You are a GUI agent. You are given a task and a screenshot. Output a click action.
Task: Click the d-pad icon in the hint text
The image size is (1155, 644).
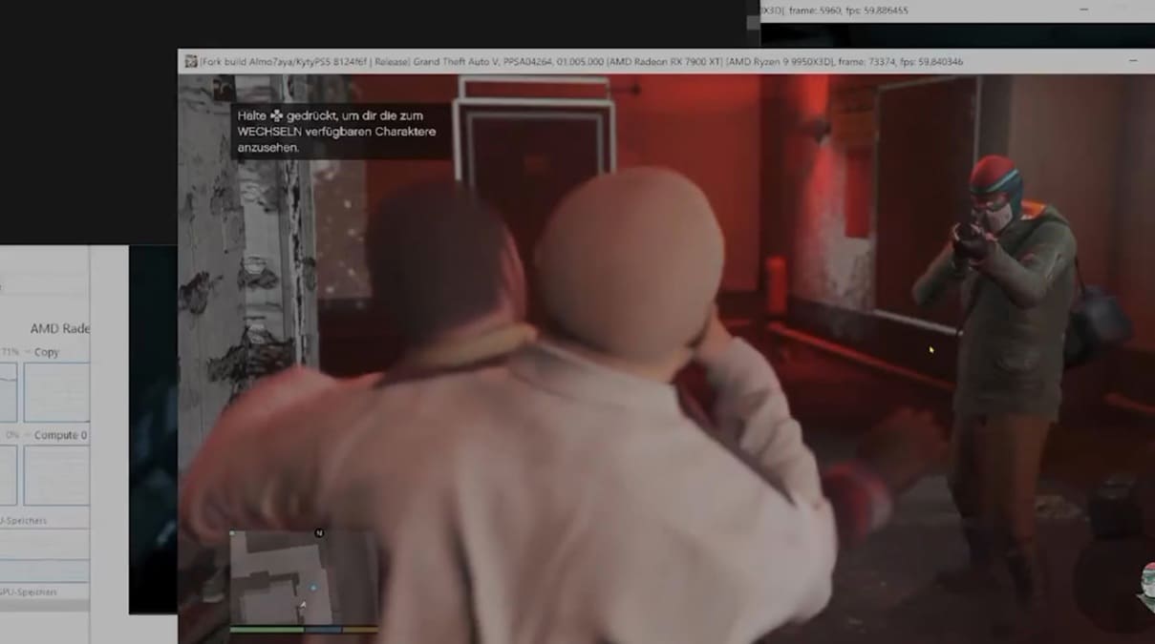(x=278, y=115)
